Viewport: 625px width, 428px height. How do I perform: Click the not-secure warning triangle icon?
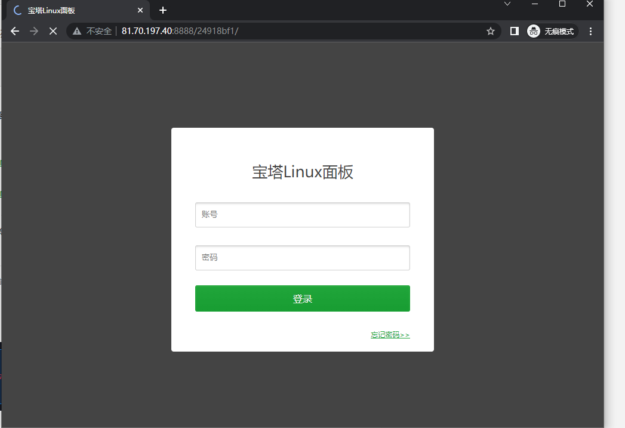(77, 31)
